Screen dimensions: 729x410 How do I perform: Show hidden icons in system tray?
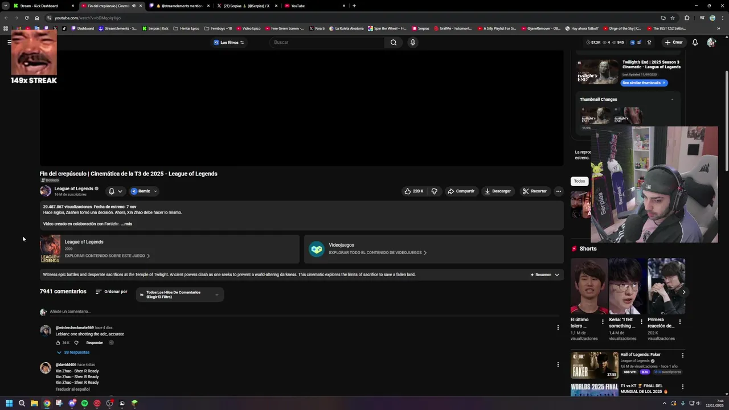tap(665, 403)
